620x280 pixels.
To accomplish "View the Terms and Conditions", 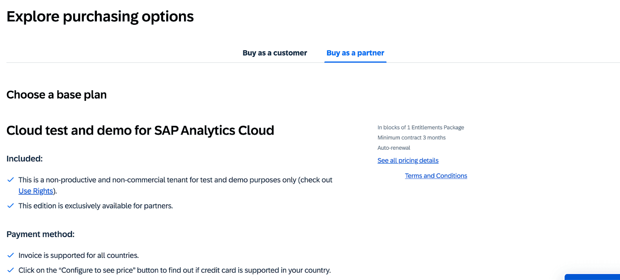I will [436, 176].
